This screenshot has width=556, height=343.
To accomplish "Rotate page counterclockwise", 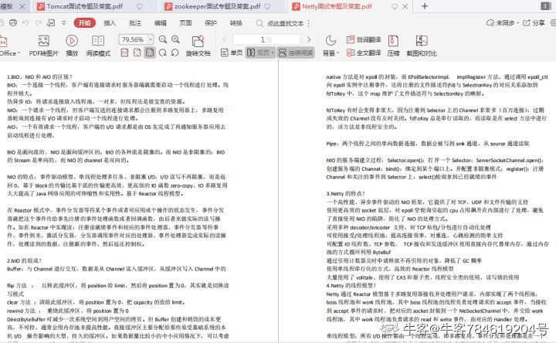I will [175, 53].
